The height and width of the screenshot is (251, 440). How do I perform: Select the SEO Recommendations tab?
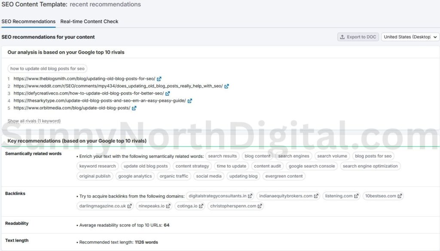(x=28, y=21)
